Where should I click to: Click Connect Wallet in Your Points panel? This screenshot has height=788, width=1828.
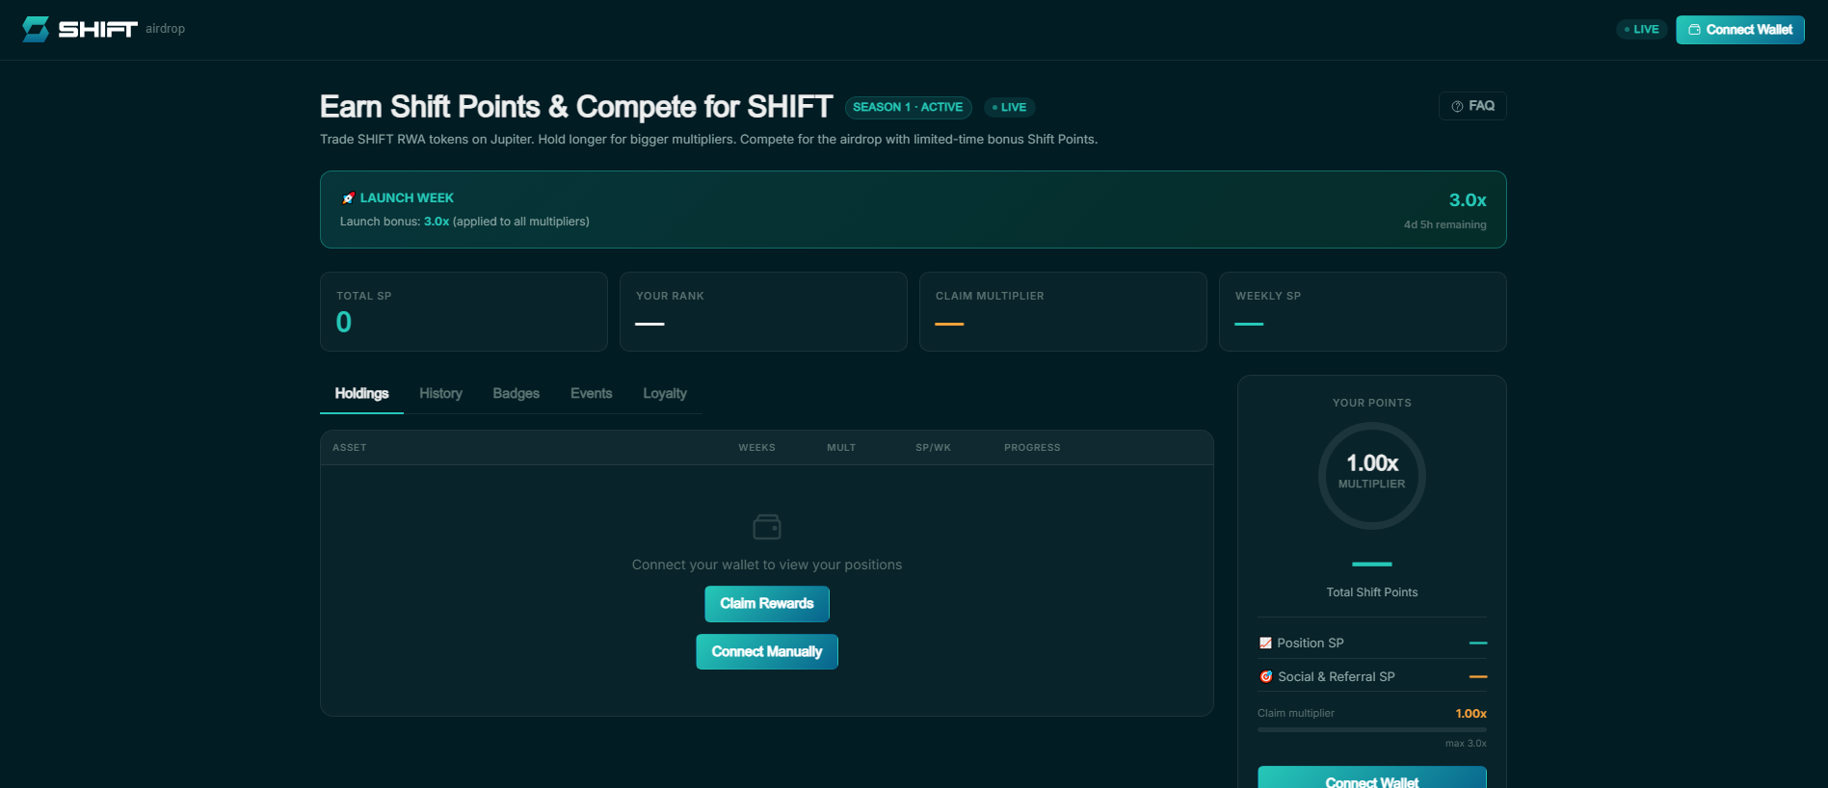tap(1372, 777)
